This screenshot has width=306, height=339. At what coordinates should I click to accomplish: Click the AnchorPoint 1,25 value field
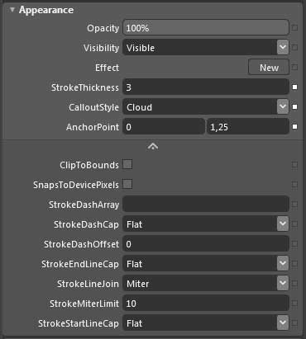[248, 127]
